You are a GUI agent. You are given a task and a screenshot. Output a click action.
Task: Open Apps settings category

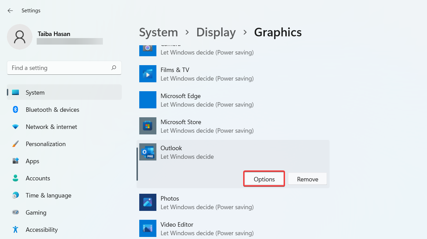pos(64,161)
